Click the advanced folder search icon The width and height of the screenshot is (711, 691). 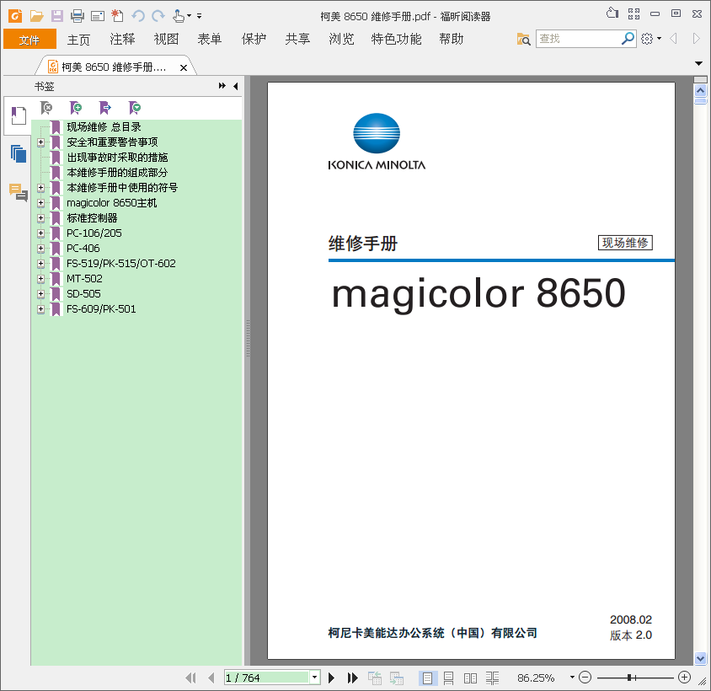523,40
